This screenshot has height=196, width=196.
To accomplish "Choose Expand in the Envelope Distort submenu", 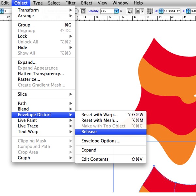I will coord(111,150).
